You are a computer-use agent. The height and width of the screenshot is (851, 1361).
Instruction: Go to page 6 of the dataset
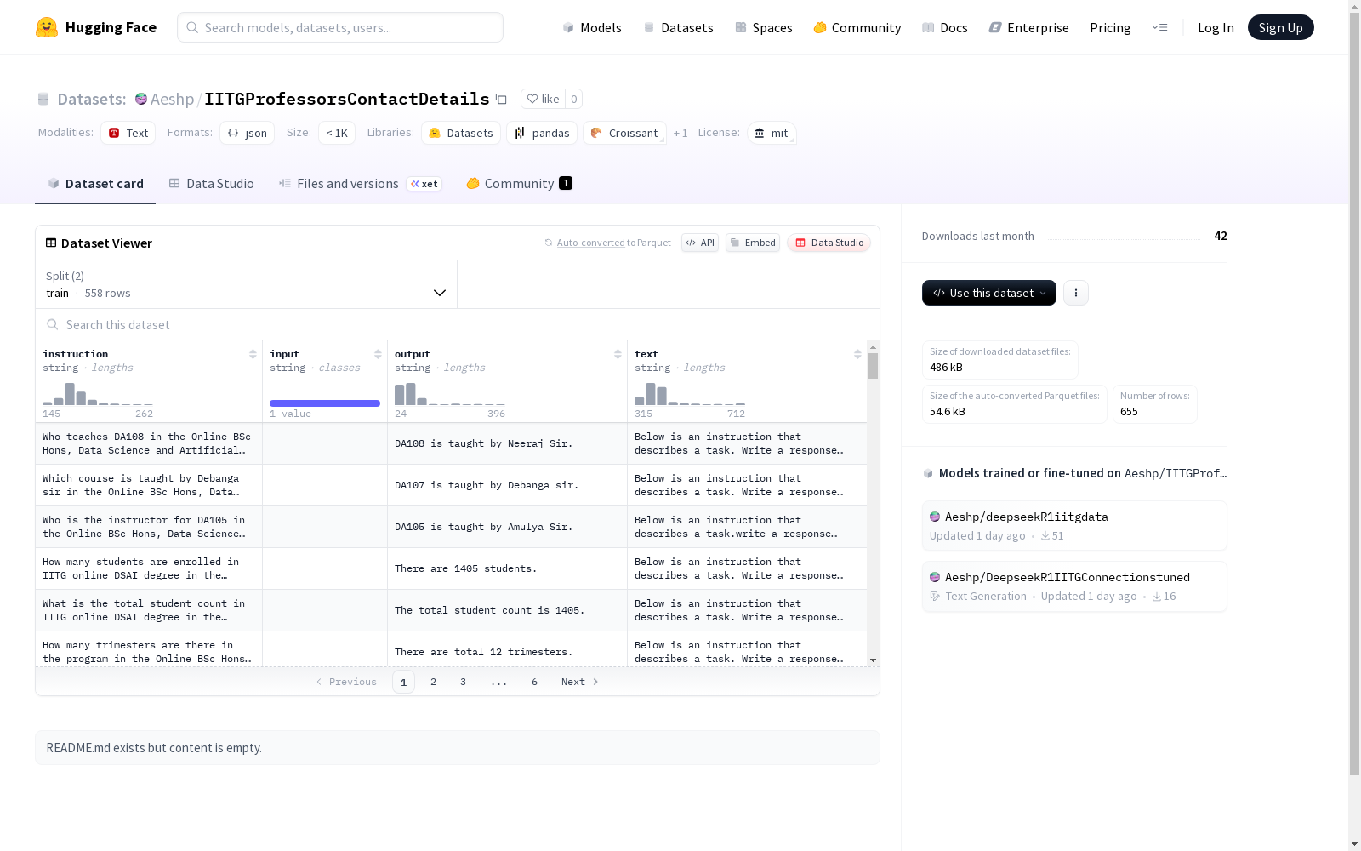(534, 682)
